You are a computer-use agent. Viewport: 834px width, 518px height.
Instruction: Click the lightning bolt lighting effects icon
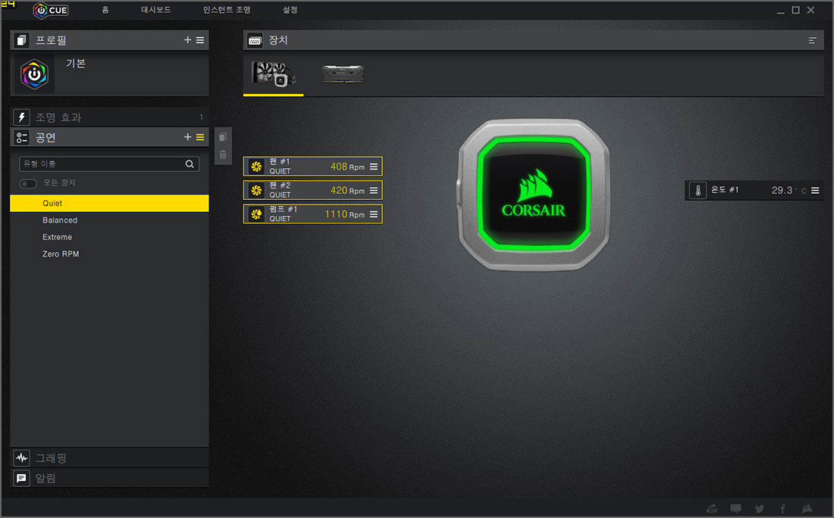tap(21, 117)
